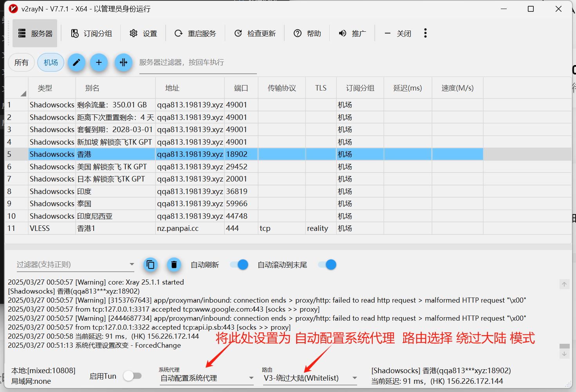Select the VLESS 香港1 server row

(244, 228)
